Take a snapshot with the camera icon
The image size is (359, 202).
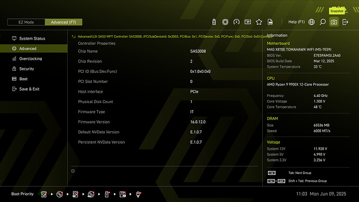pyautogui.click(x=334, y=22)
